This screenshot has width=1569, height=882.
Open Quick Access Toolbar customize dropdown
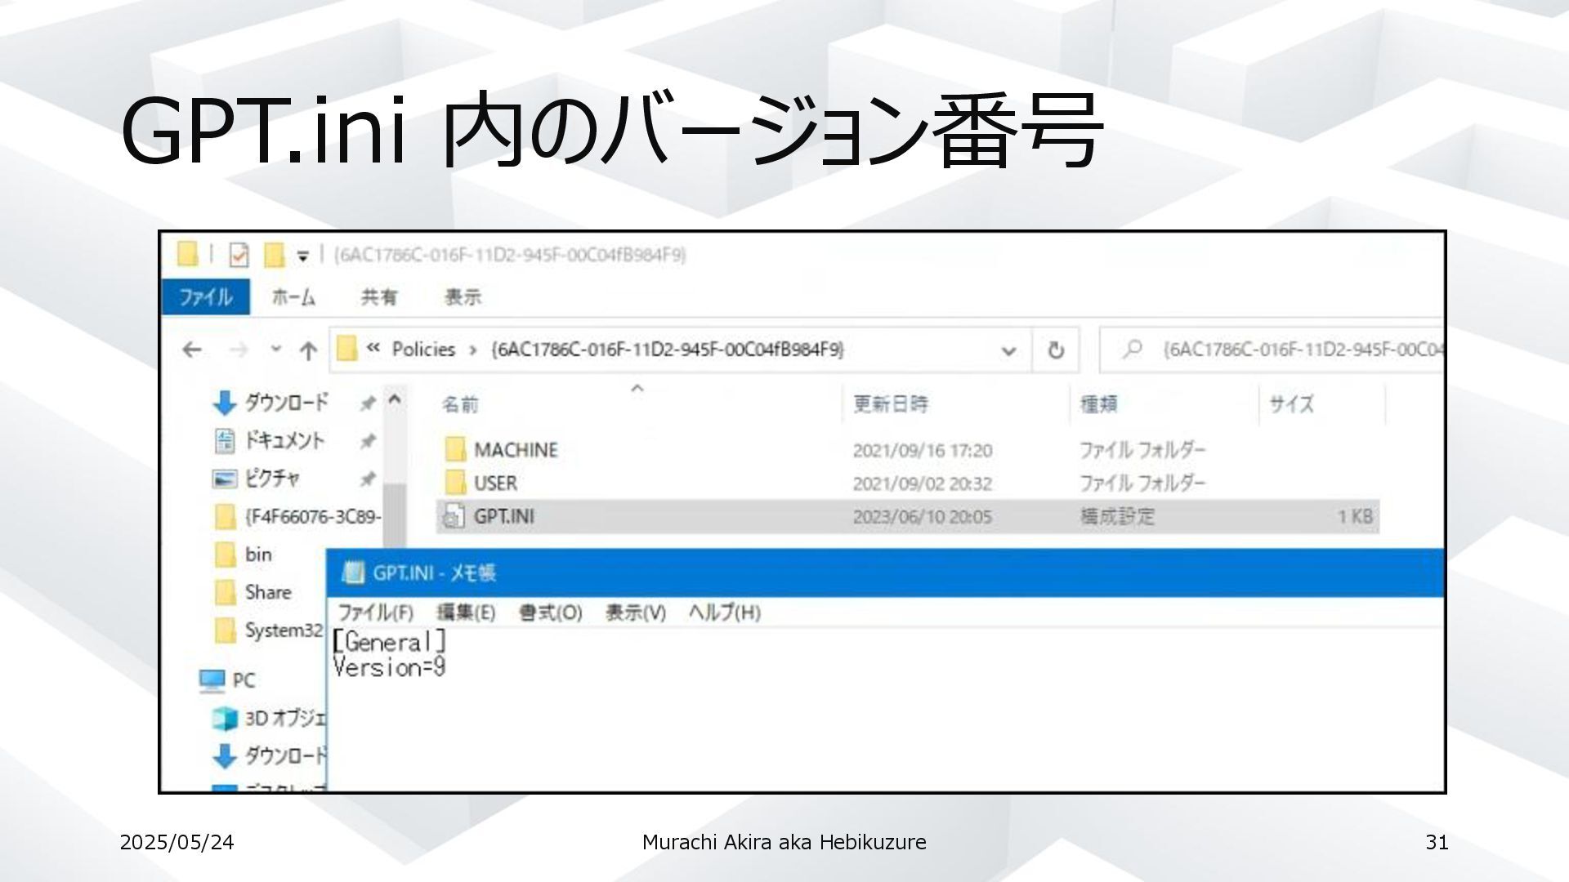pyautogui.click(x=302, y=256)
